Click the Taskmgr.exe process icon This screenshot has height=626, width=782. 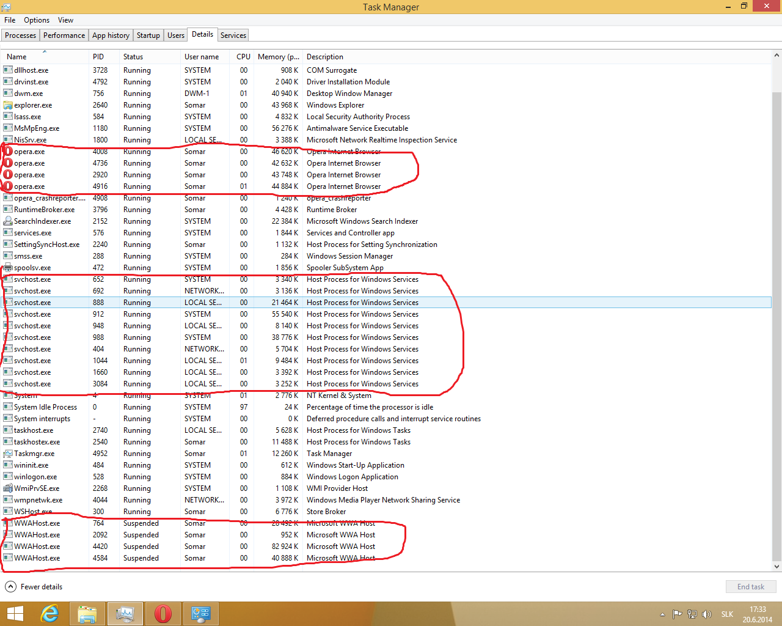coord(8,454)
